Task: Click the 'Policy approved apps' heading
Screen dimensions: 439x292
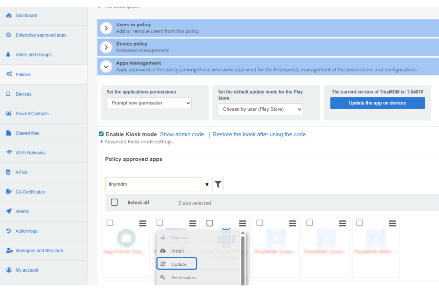Action: pos(133,159)
